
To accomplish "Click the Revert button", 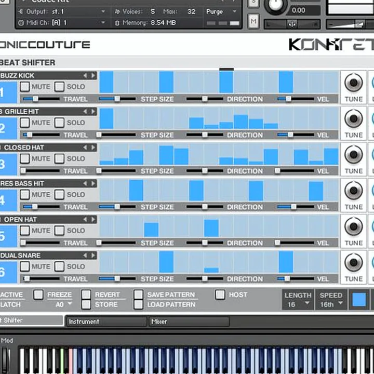I will pos(86,295).
